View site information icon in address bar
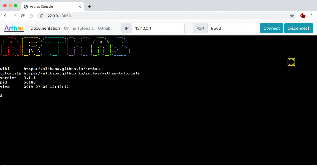 click(42, 16)
